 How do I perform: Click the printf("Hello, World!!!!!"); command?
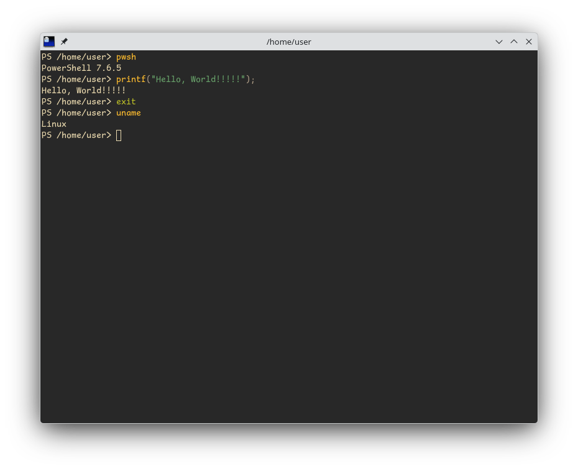point(185,80)
